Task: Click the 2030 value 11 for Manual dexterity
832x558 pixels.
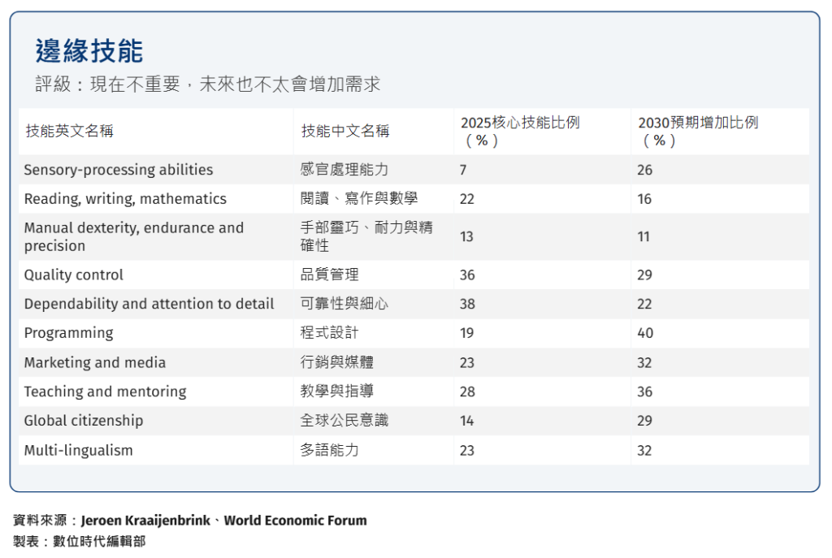Action: (x=643, y=236)
